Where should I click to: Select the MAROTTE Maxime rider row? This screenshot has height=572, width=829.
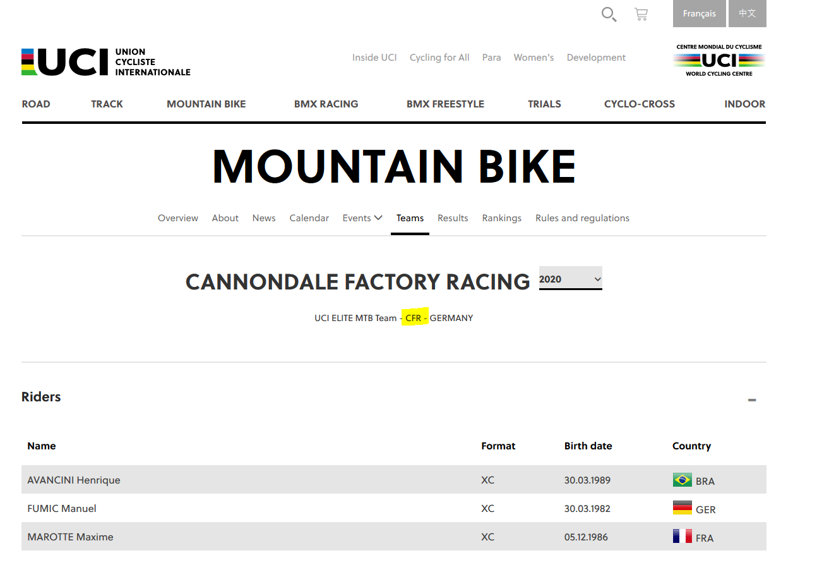71,537
